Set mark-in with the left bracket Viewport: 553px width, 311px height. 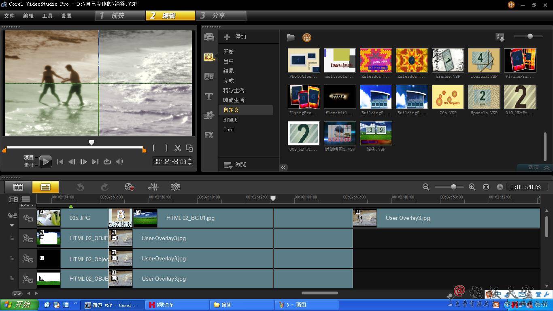point(154,148)
